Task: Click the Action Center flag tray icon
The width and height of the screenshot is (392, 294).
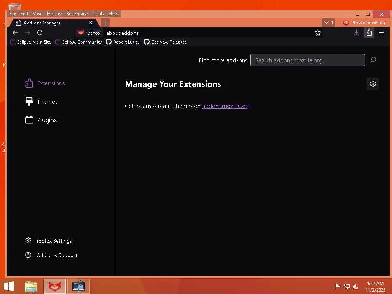Action: (x=337, y=286)
